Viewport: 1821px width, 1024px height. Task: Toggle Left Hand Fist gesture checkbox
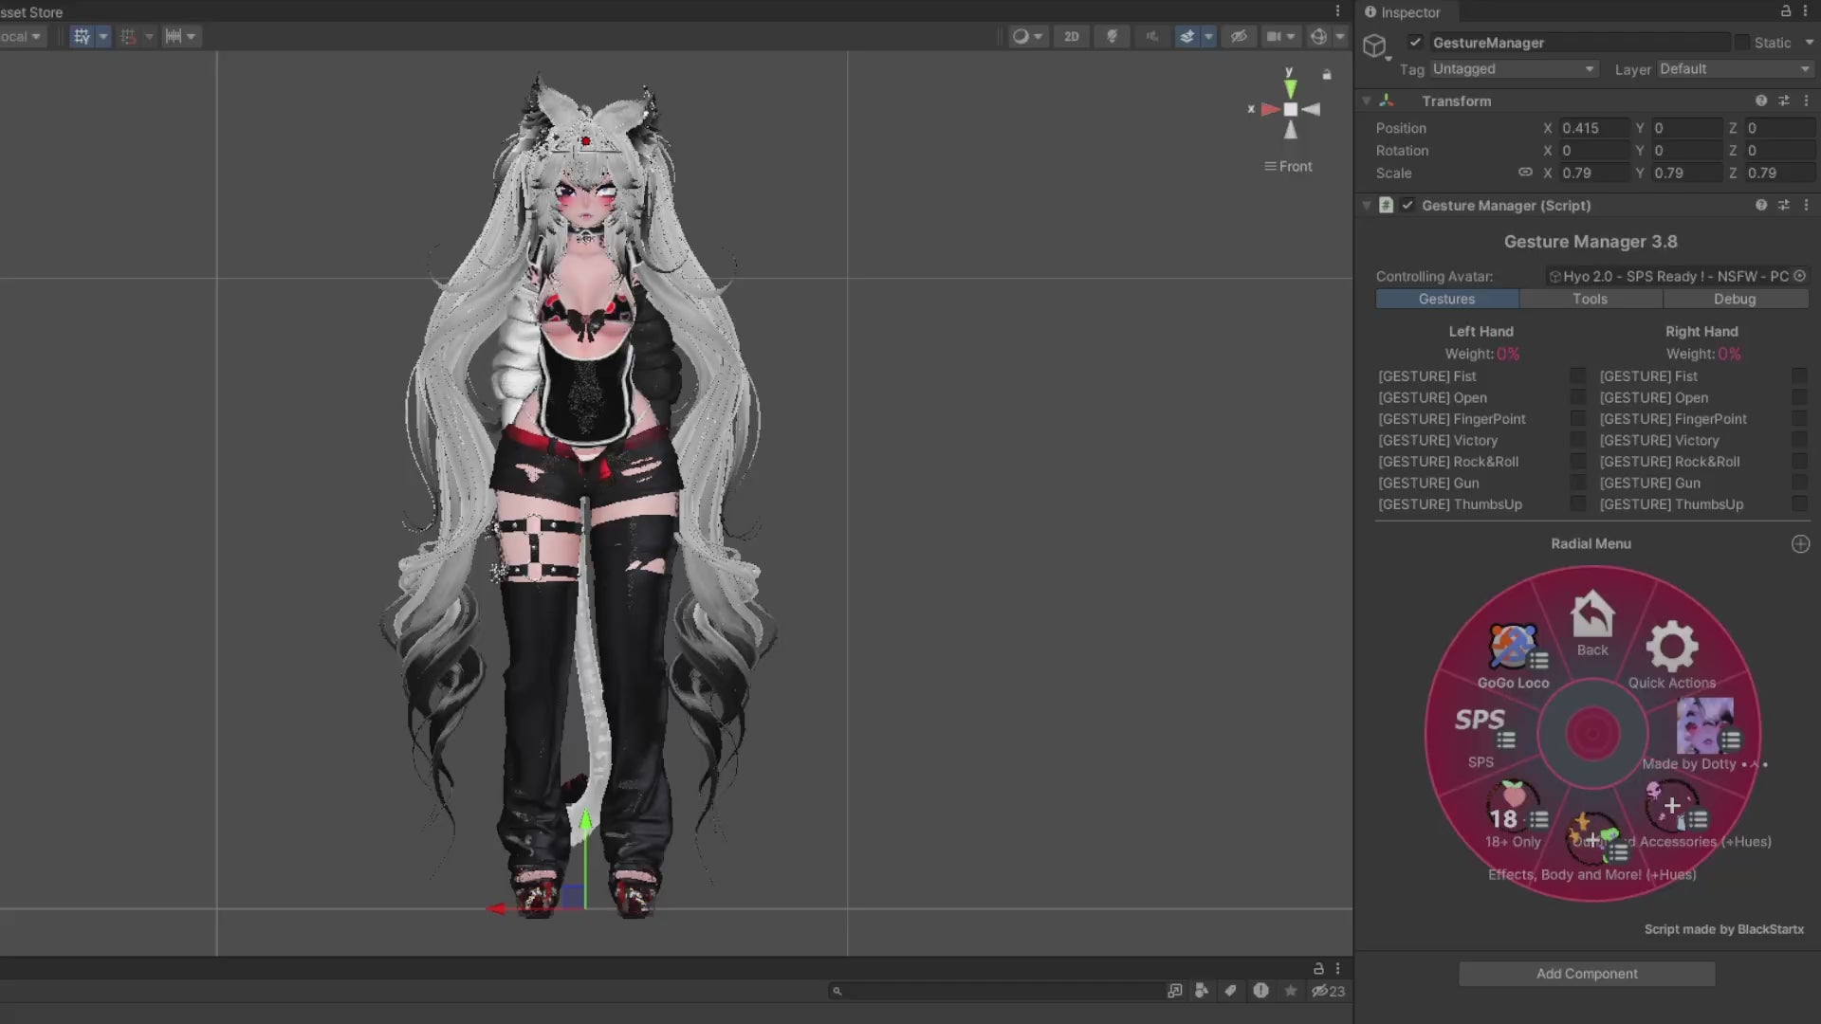coord(1577,376)
